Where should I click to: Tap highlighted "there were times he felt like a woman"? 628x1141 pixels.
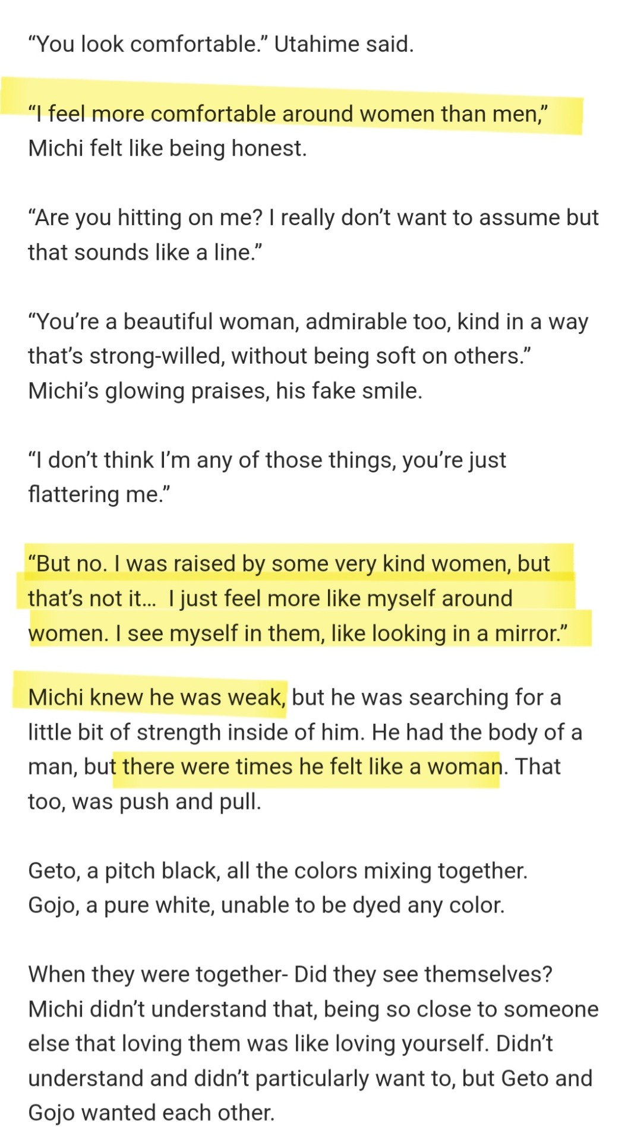pos(312,767)
